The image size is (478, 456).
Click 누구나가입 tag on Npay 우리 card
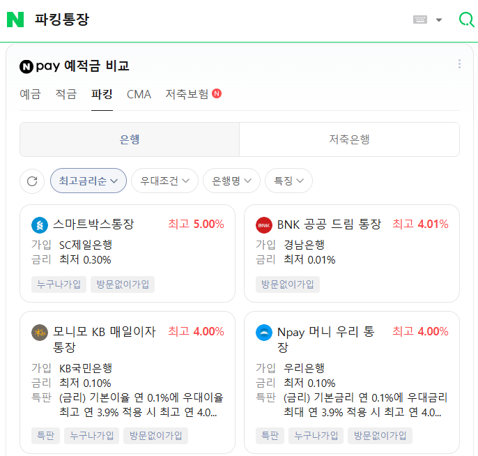point(316,436)
